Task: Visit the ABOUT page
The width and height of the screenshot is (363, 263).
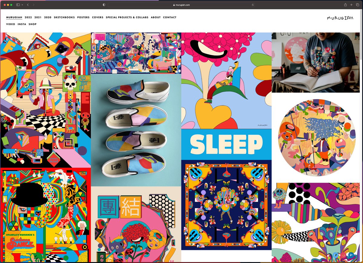Action: click(156, 17)
